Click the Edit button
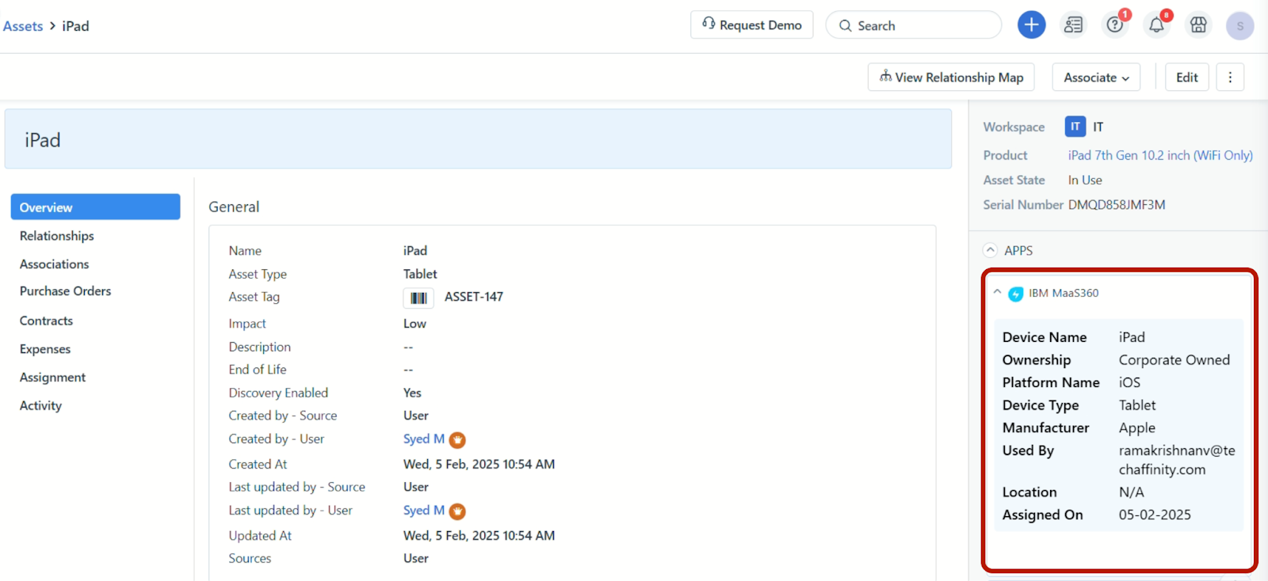This screenshot has height=581, width=1268. click(1186, 78)
